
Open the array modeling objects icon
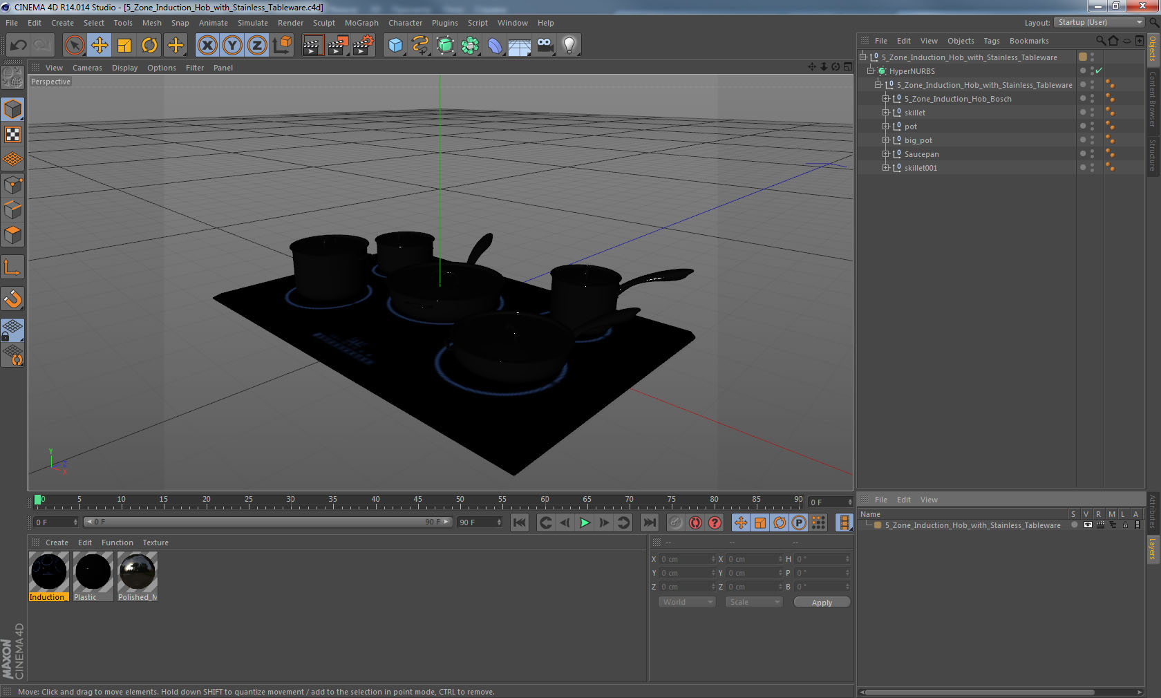click(470, 46)
